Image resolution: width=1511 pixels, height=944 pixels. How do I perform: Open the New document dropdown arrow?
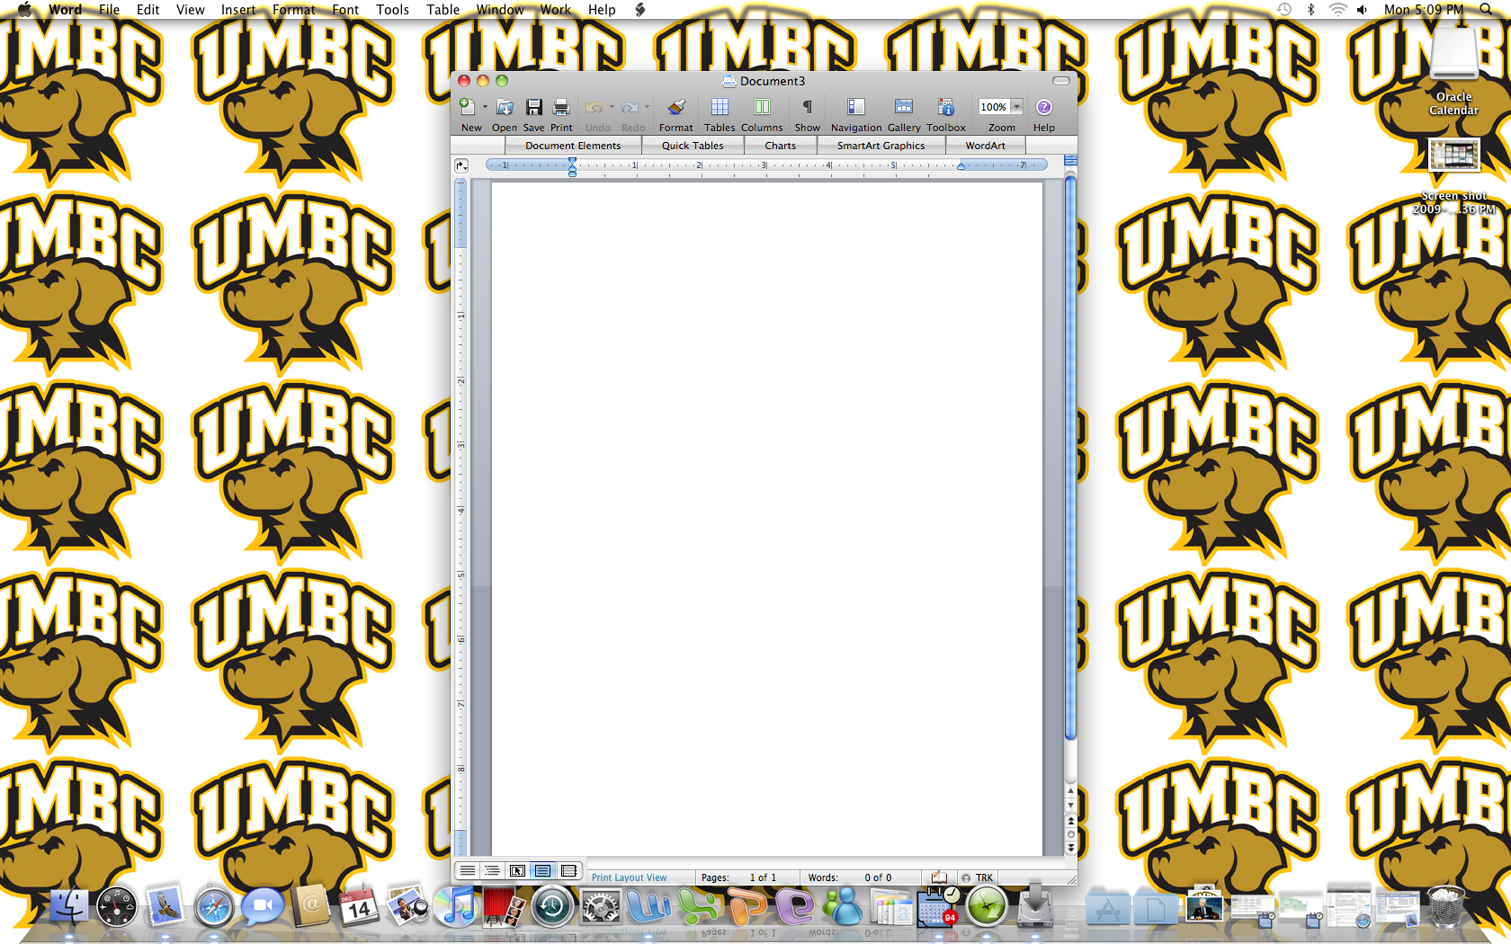485,107
